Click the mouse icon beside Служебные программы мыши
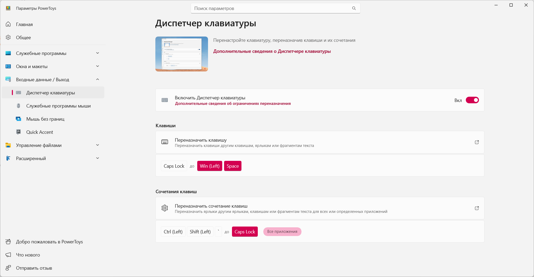The width and height of the screenshot is (534, 277). (x=18, y=106)
